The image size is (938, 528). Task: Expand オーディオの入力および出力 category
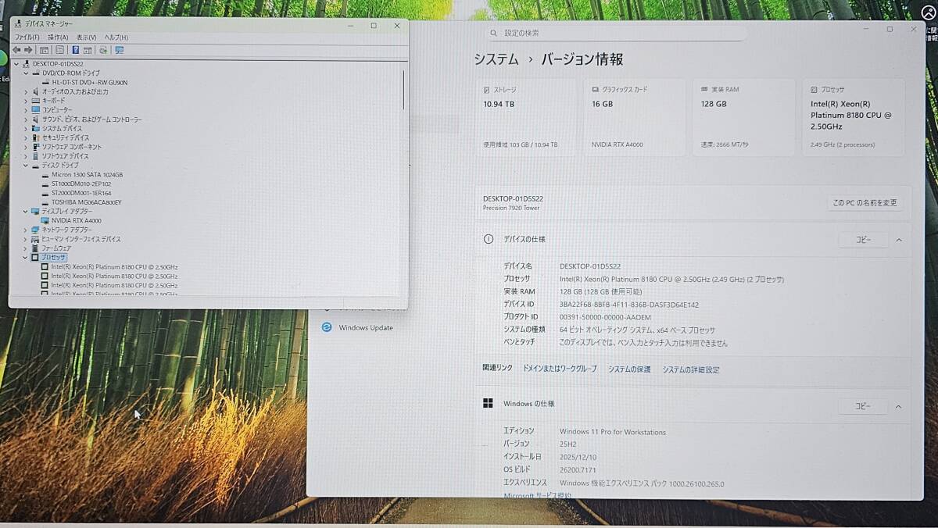[26, 91]
